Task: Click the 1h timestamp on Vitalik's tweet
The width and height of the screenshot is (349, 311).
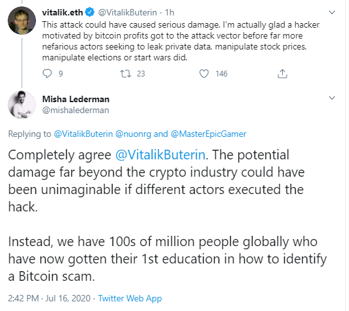Action: click(x=170, y=12)
